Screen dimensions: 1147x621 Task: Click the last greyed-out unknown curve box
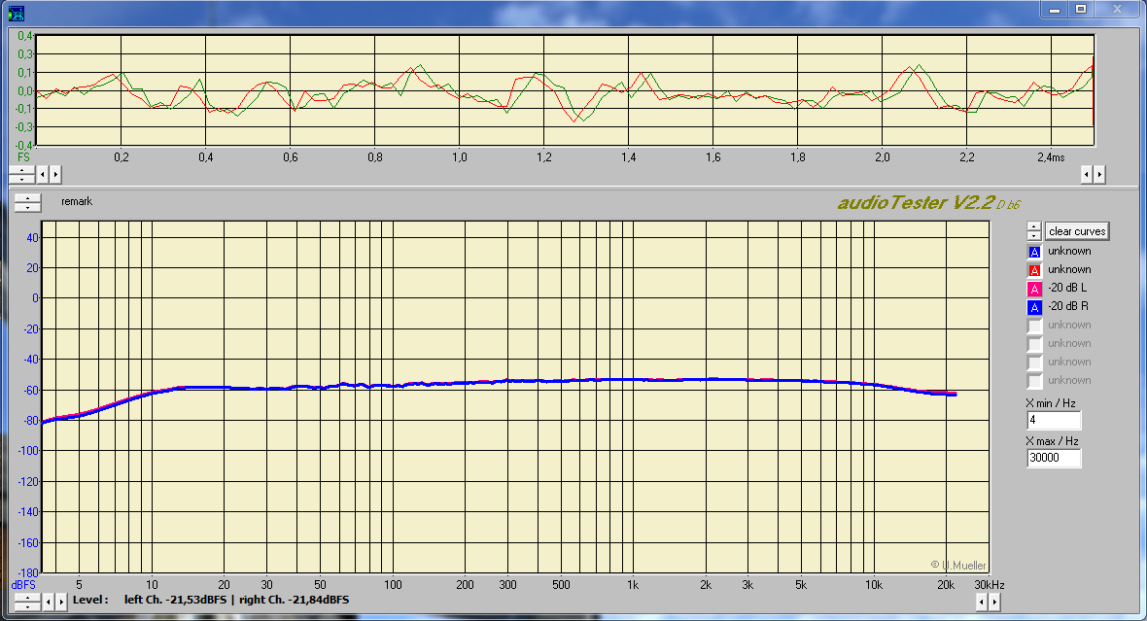pyautogui.click(x=1034, y=381)
